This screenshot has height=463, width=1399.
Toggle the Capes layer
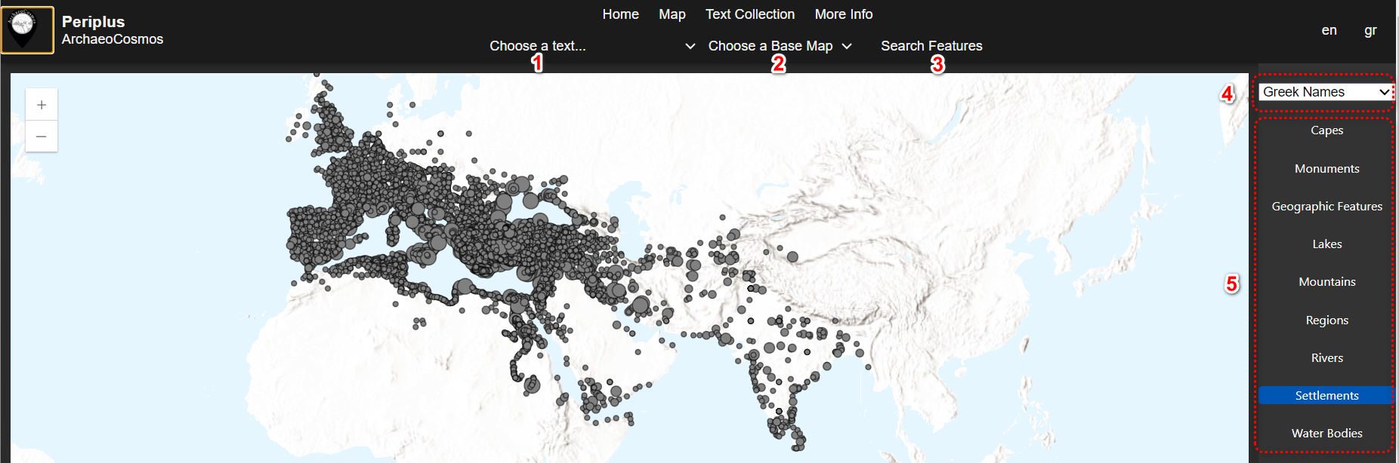(1326, 130)
